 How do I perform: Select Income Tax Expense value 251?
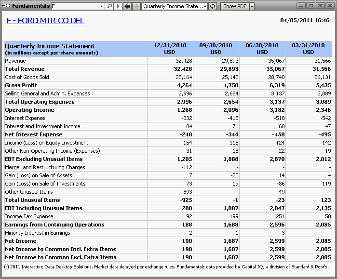pyautogui.click(x=280, y=216)
